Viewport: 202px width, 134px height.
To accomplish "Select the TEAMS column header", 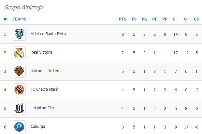I will coord(20,19).
